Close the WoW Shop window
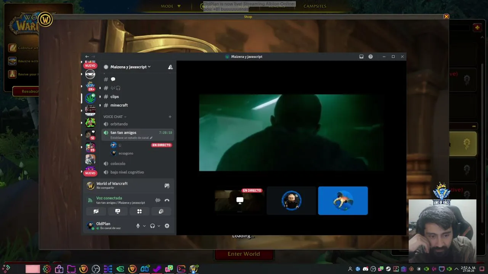The height and width of the screenshot is (274, 488). [446, 17]
